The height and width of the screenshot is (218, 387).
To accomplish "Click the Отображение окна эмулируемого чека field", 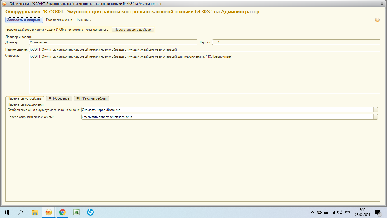I will [x=227, y=110].
